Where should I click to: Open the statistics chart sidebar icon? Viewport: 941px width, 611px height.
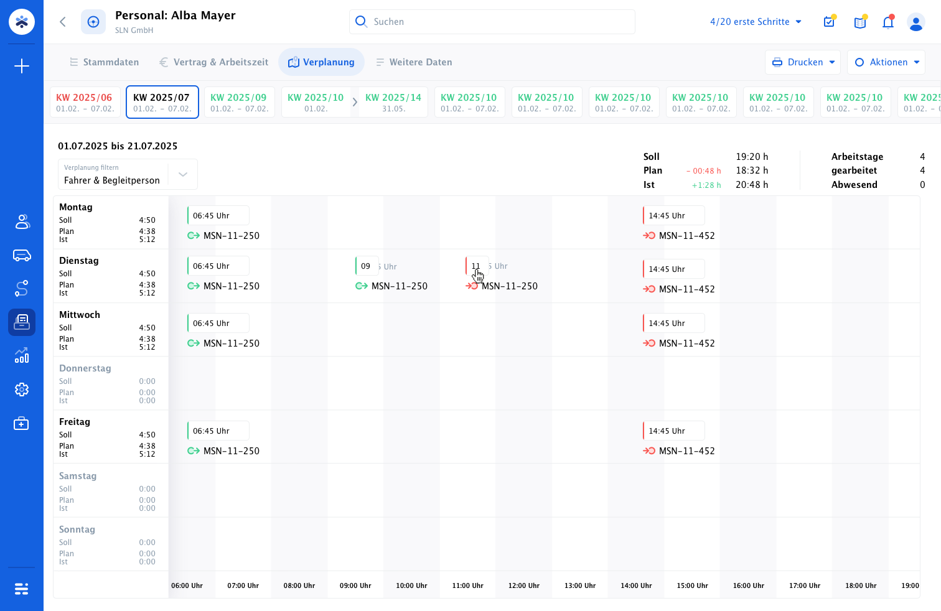[x=22, y=355]
